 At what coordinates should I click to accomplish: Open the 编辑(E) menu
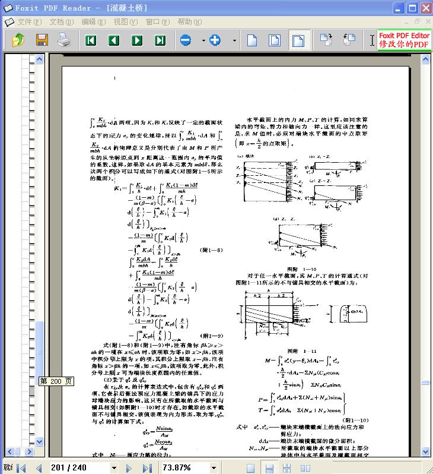[x=94, y=22]
